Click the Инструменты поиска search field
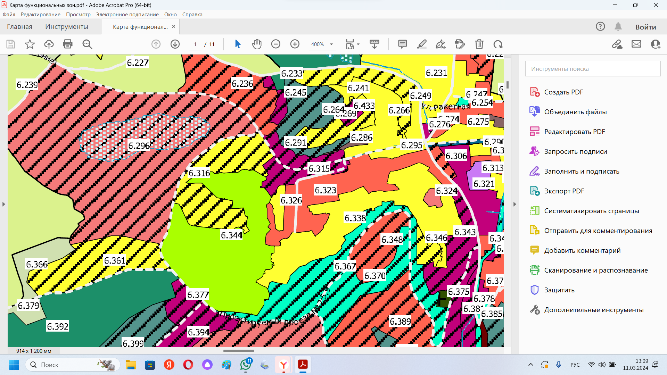This screenshot has height=375, width=667. [592, 69]
